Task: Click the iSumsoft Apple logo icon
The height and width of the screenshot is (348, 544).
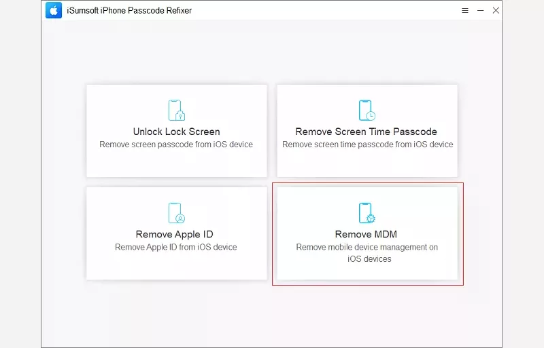Action: [x=54, y=11]
